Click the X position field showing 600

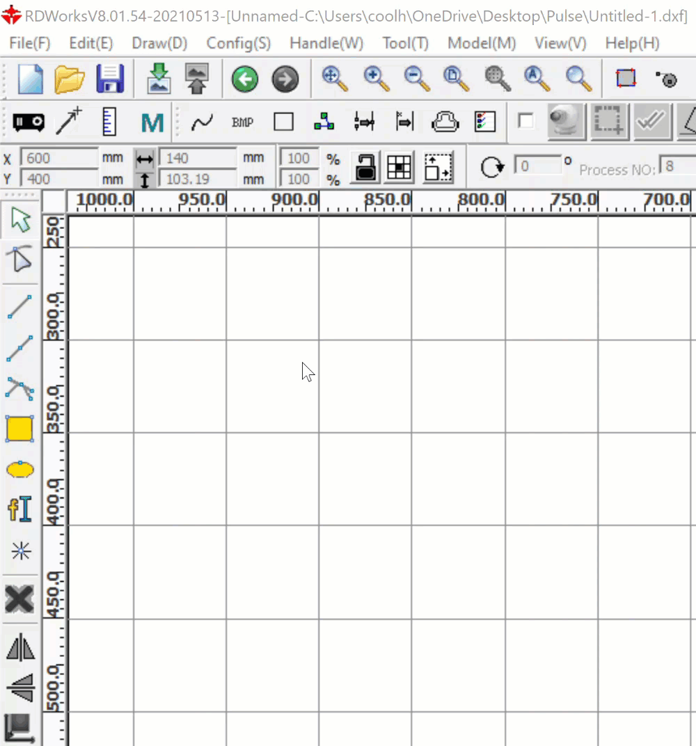click(59, 157)
